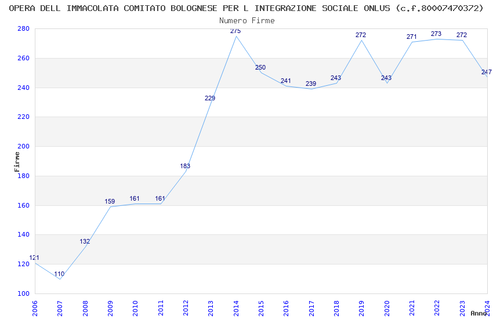Click y-axis value 200
The height and width of the screenshot is (319, 493).
[23, 147]
